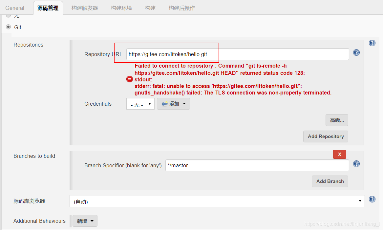Image resolution: width=383 pixels, height=230 pixels.
Task: Click the 高级... button
Action: tap(337, 120)
